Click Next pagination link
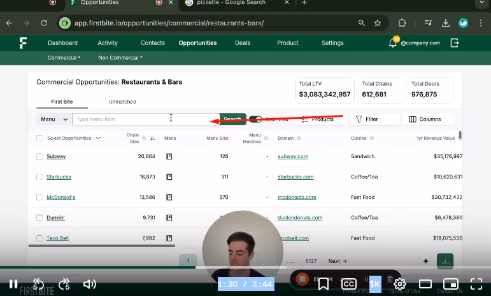 coord(338,261)
